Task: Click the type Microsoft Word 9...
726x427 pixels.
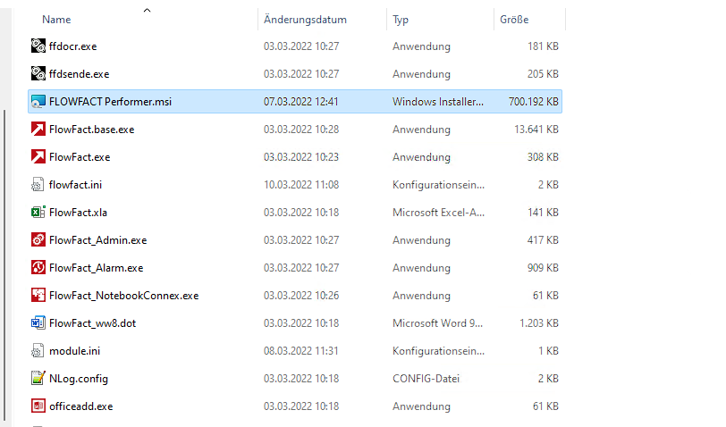Action: coord(437,322)
